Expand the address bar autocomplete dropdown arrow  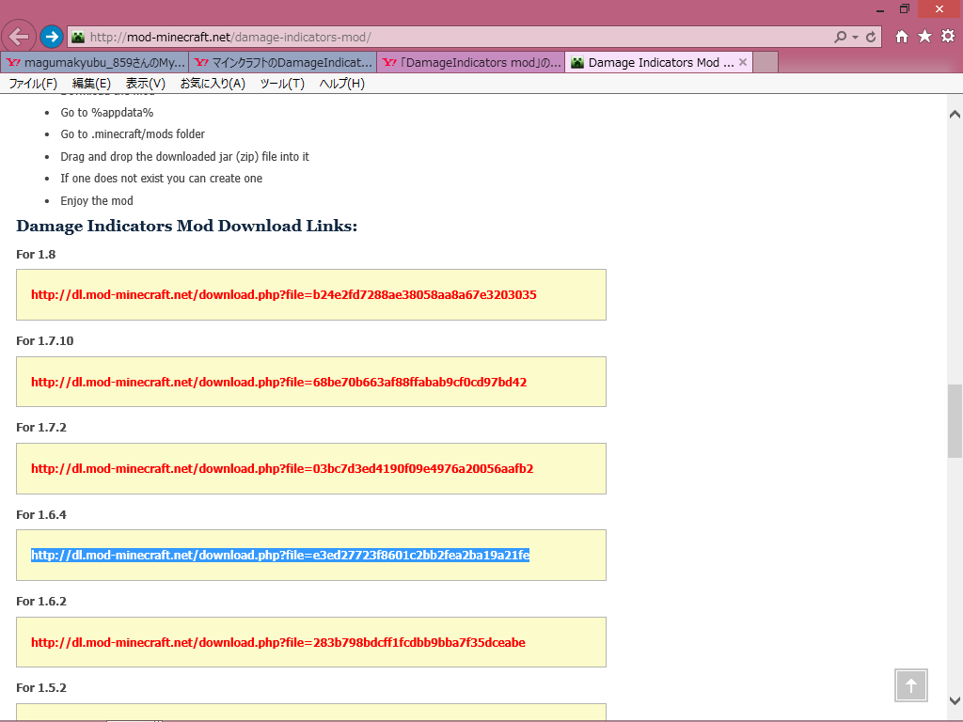(855, 38)
